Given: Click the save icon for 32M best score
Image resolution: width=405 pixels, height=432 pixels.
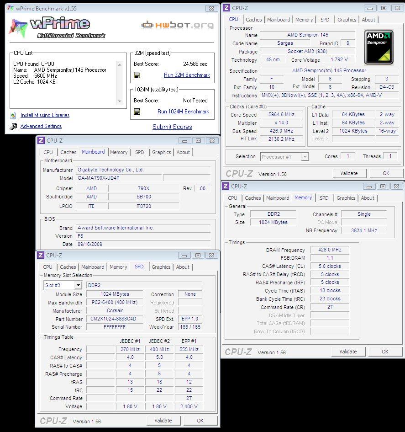Looking at the screenshot, I should 137,75.
